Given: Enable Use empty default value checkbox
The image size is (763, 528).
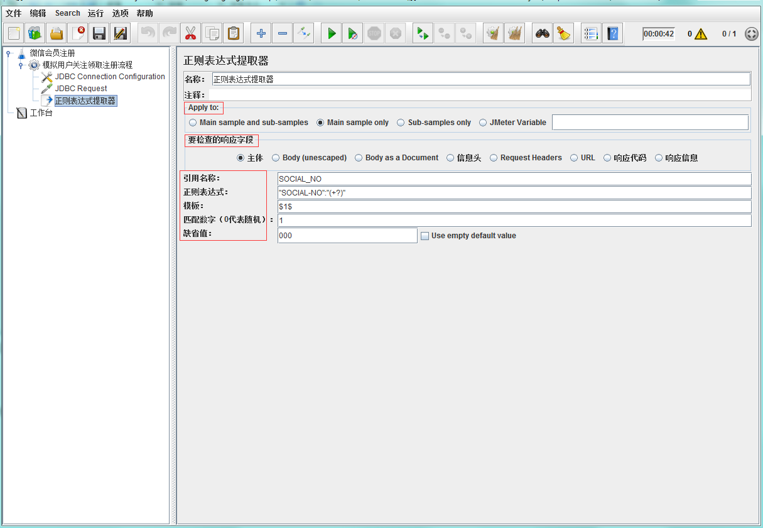Looking at the screenshot, I should click(425, 236).
